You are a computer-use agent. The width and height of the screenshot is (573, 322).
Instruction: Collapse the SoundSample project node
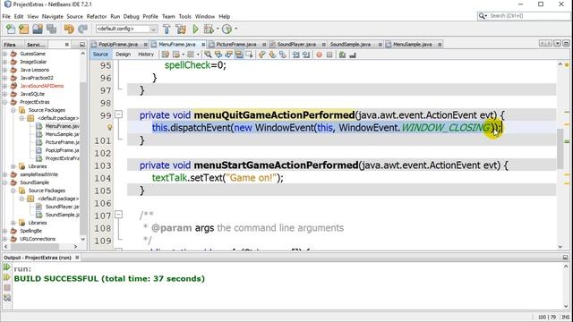(x=5, y=182)
